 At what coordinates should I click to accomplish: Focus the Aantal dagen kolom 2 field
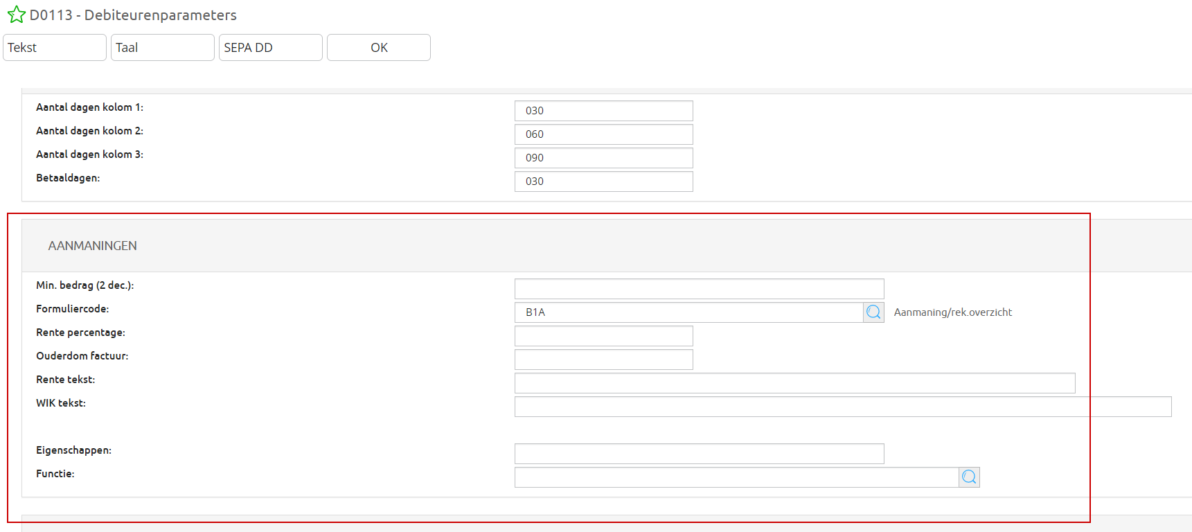(x=604, y=134)
